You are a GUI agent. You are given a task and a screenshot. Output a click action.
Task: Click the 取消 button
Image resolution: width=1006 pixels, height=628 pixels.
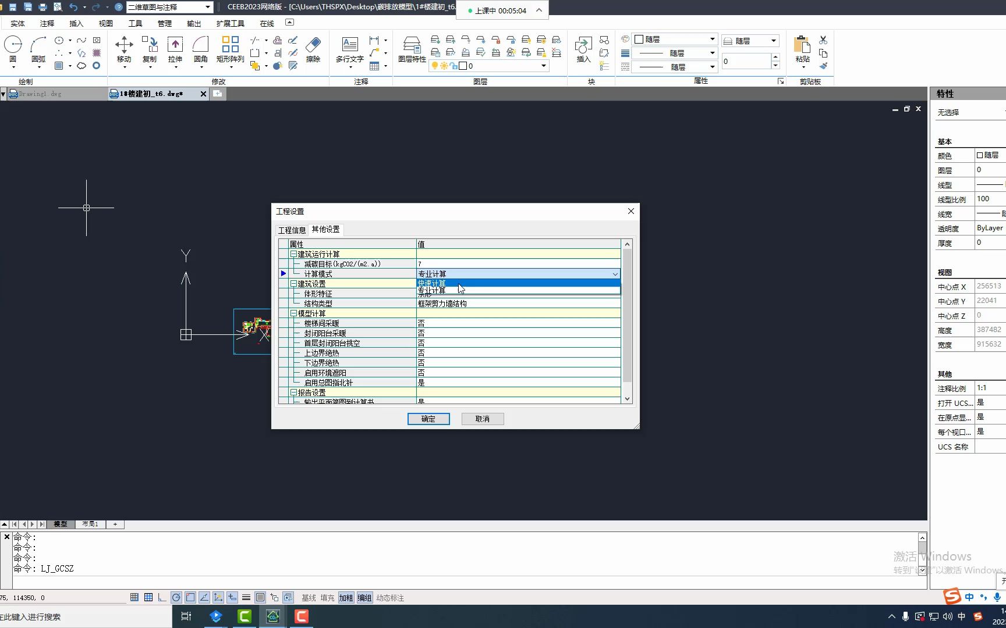click(x=483, y=419)
